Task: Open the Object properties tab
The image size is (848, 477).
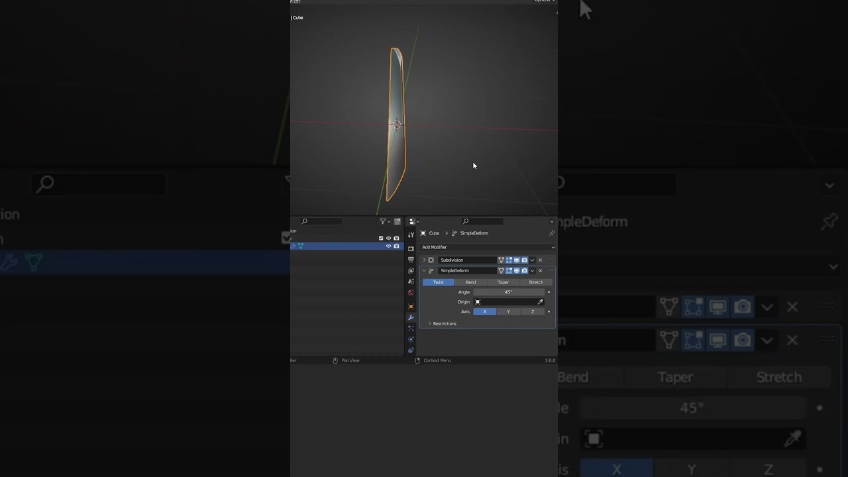Action: (x=411, y=306)
